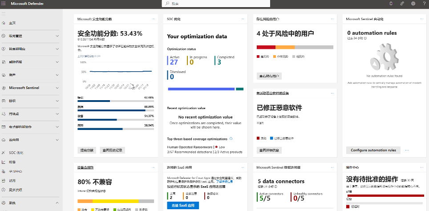Click the Endpoints (终结点) sidebar icon
429x211 pixels.
click(x=4, y=114)
